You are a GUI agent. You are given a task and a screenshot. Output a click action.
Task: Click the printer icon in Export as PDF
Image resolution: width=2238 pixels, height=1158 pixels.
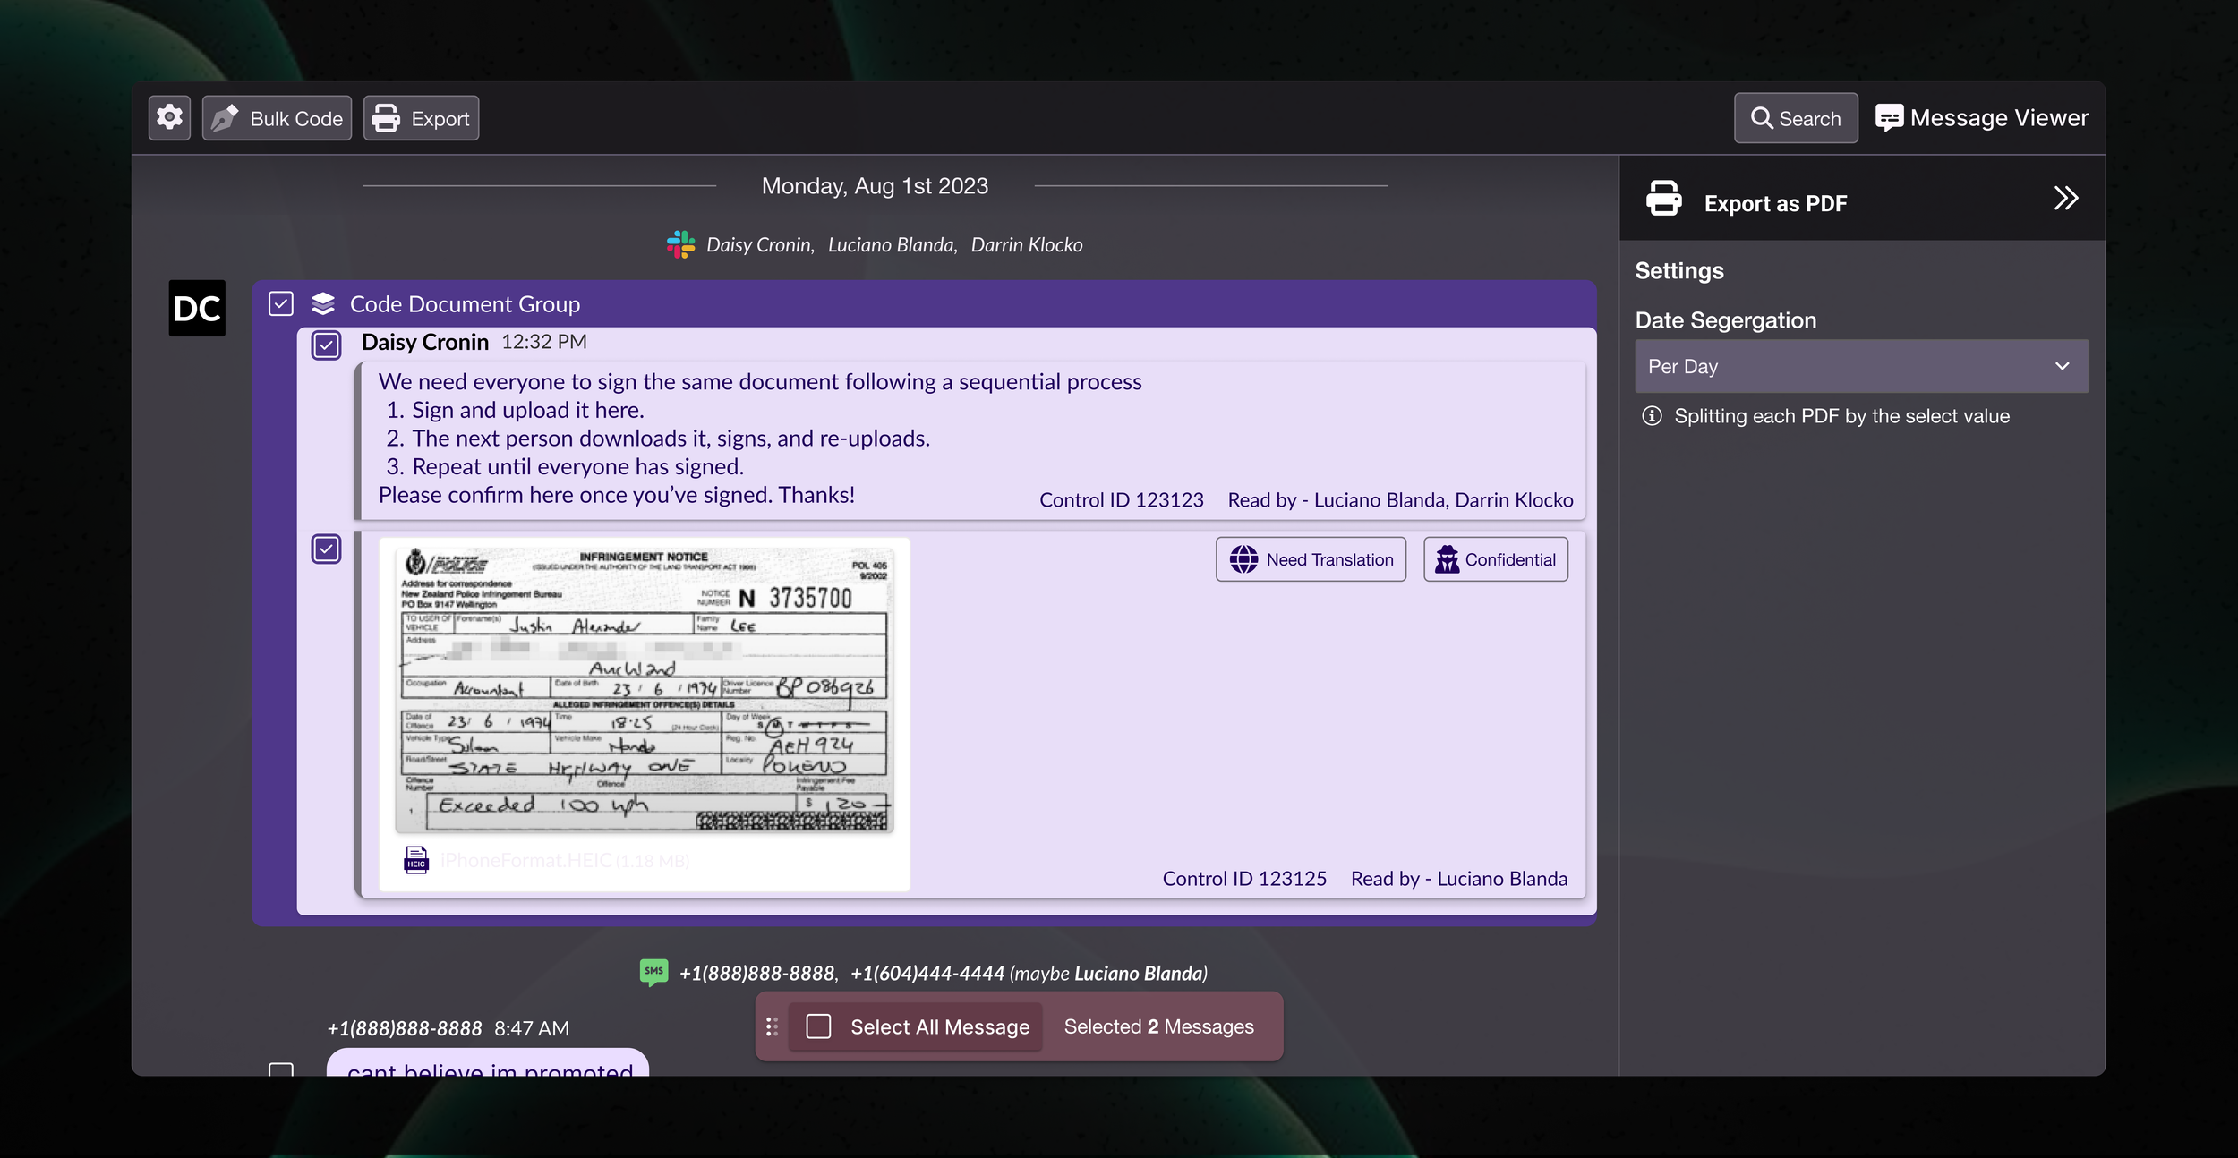1663,199
